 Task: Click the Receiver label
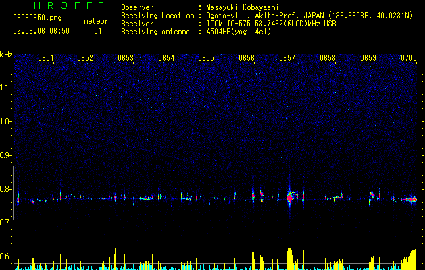(x=137, y=24)
